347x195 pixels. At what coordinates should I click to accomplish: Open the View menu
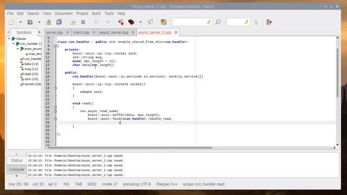pos(47,14)
